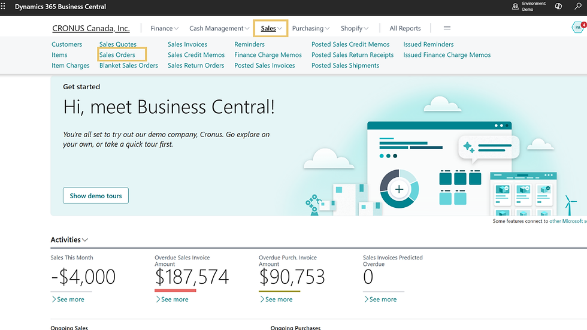This screenshot has height=330, width=587.
Task: Click the search magnifier icon
Action: coord(578,7)
